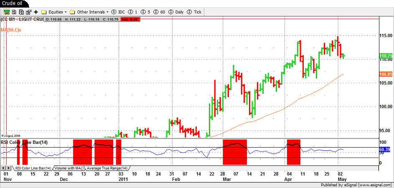Viewport: 394px width, 188px height.
Task: Expand the Equities folder dropdown
Action: [x=54, y=12]
